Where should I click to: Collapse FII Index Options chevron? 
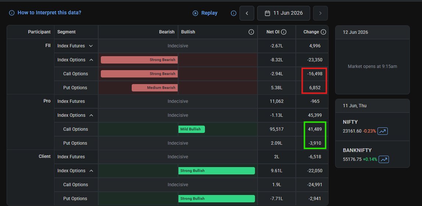(91, 60)
